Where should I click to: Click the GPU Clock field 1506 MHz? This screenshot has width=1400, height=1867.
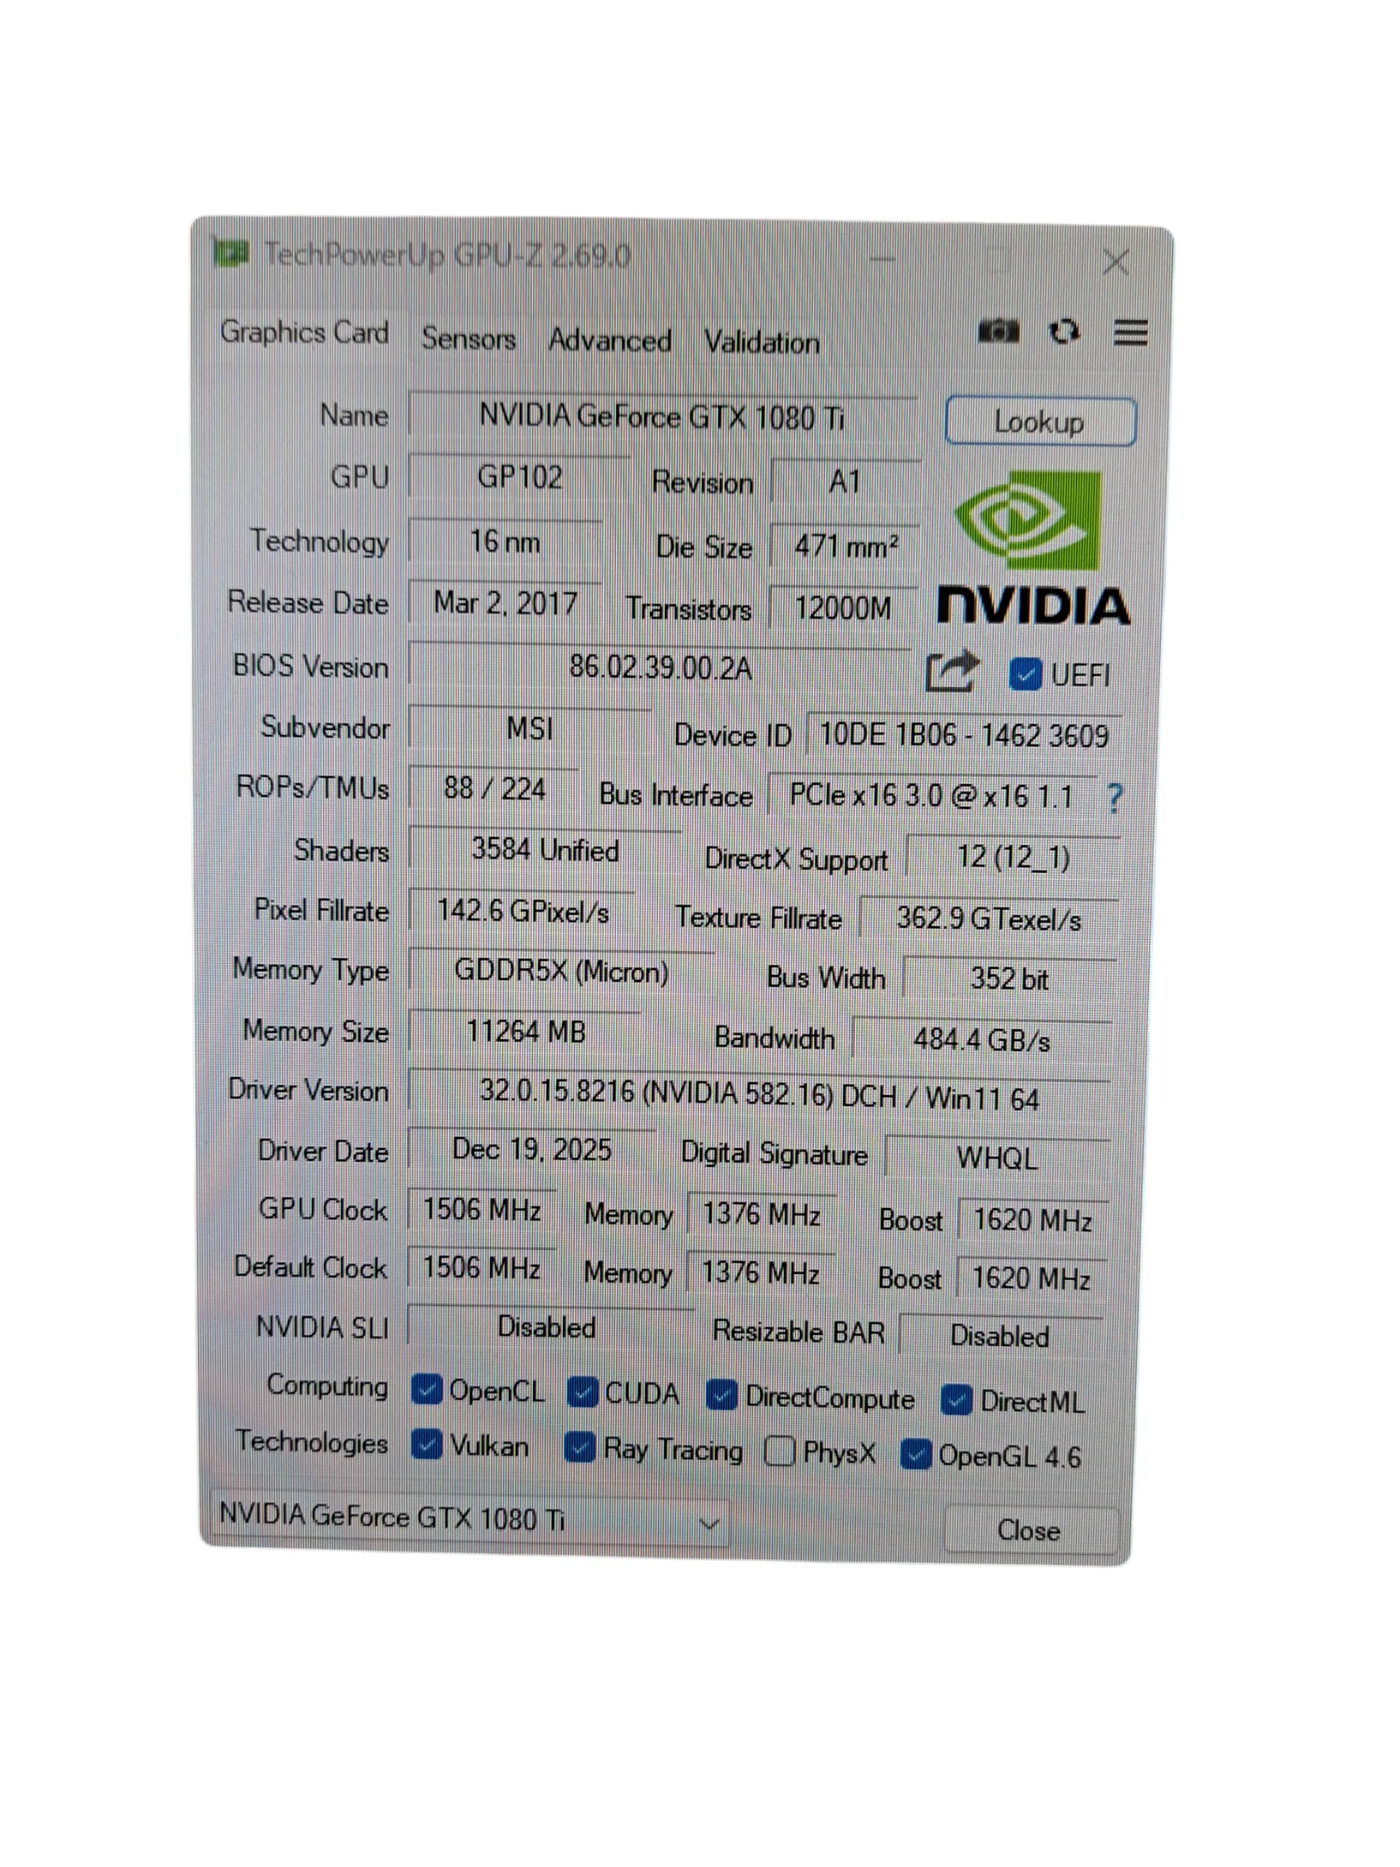[482, 1210]
